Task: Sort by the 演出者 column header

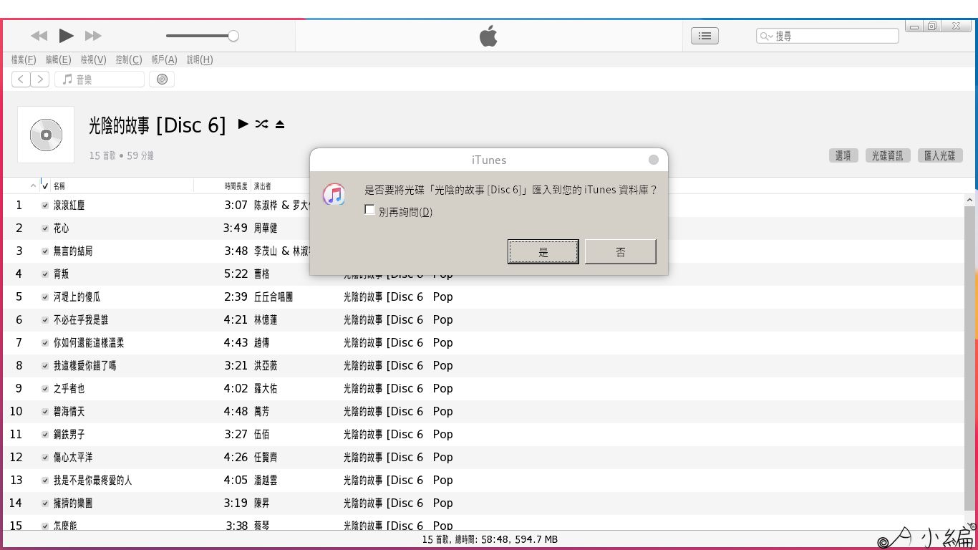Action: point(263,186)
